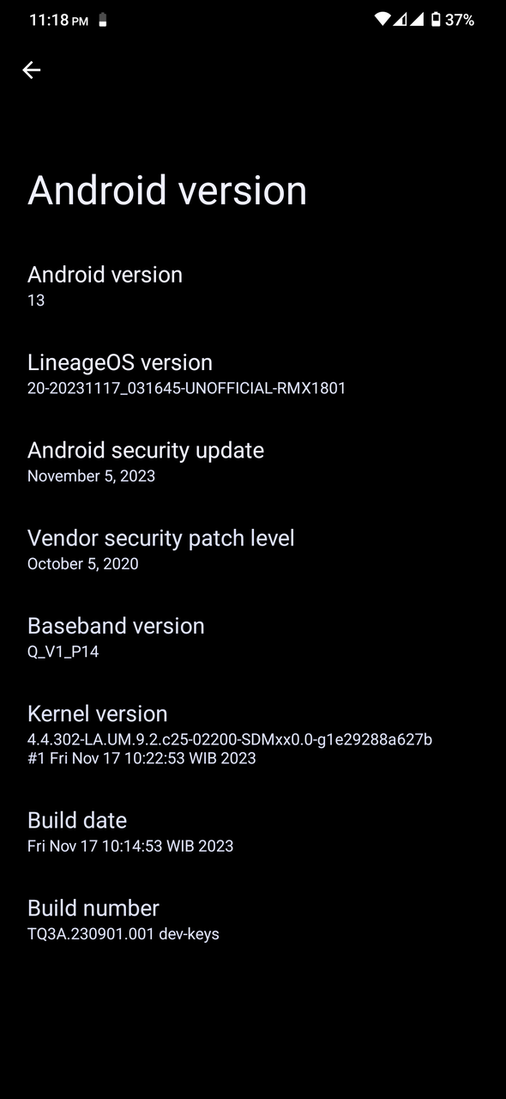This screenshot has height=1099, width=506.
Task: Tap Vendor security patch level
Action: click(x=253, y=549)
